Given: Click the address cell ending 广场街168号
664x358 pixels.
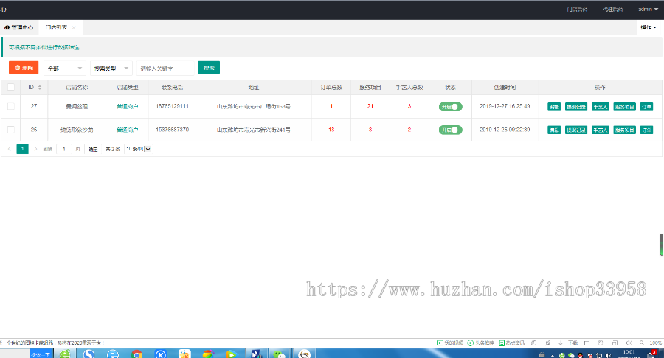Looking at the screenshot, I should click(254, 107).
